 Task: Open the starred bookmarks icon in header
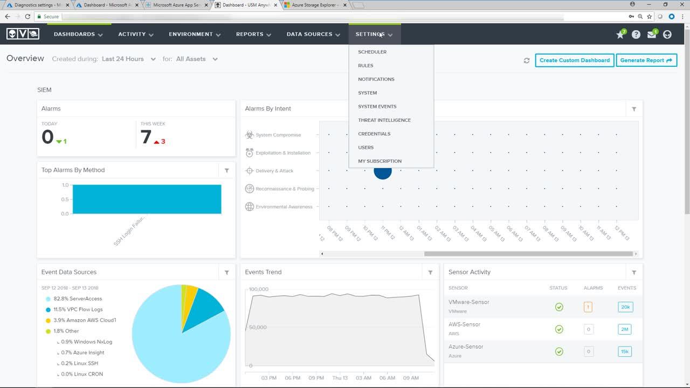(x=620, y=34)
